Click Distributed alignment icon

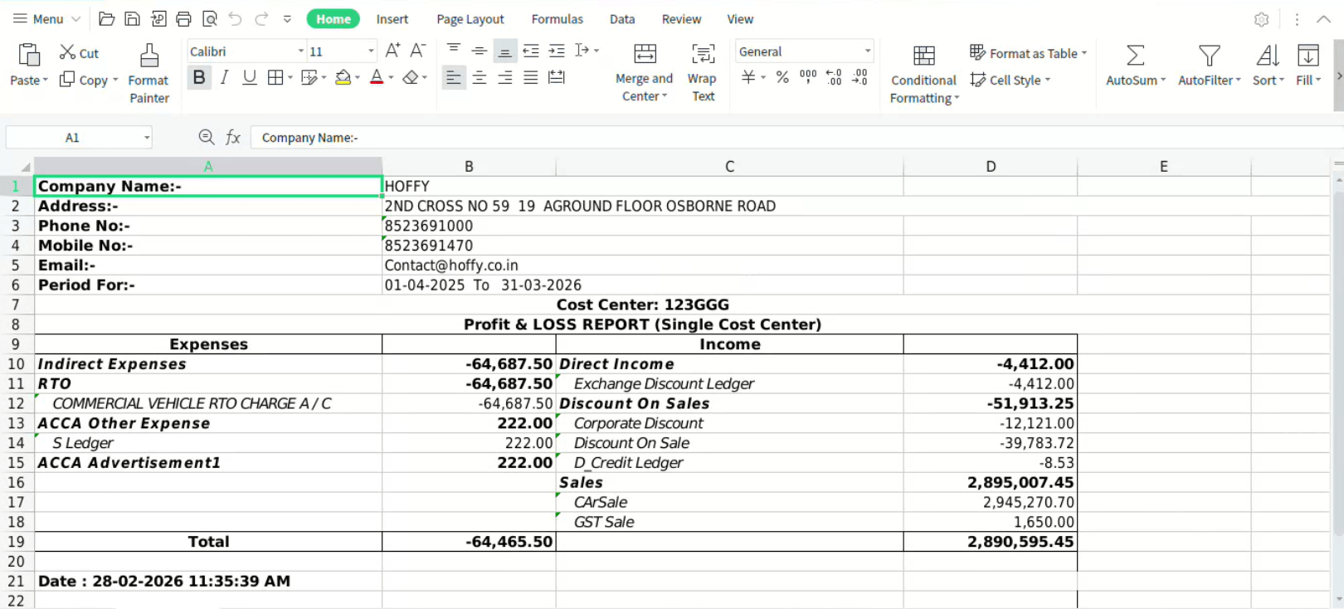tap(557, 78)
